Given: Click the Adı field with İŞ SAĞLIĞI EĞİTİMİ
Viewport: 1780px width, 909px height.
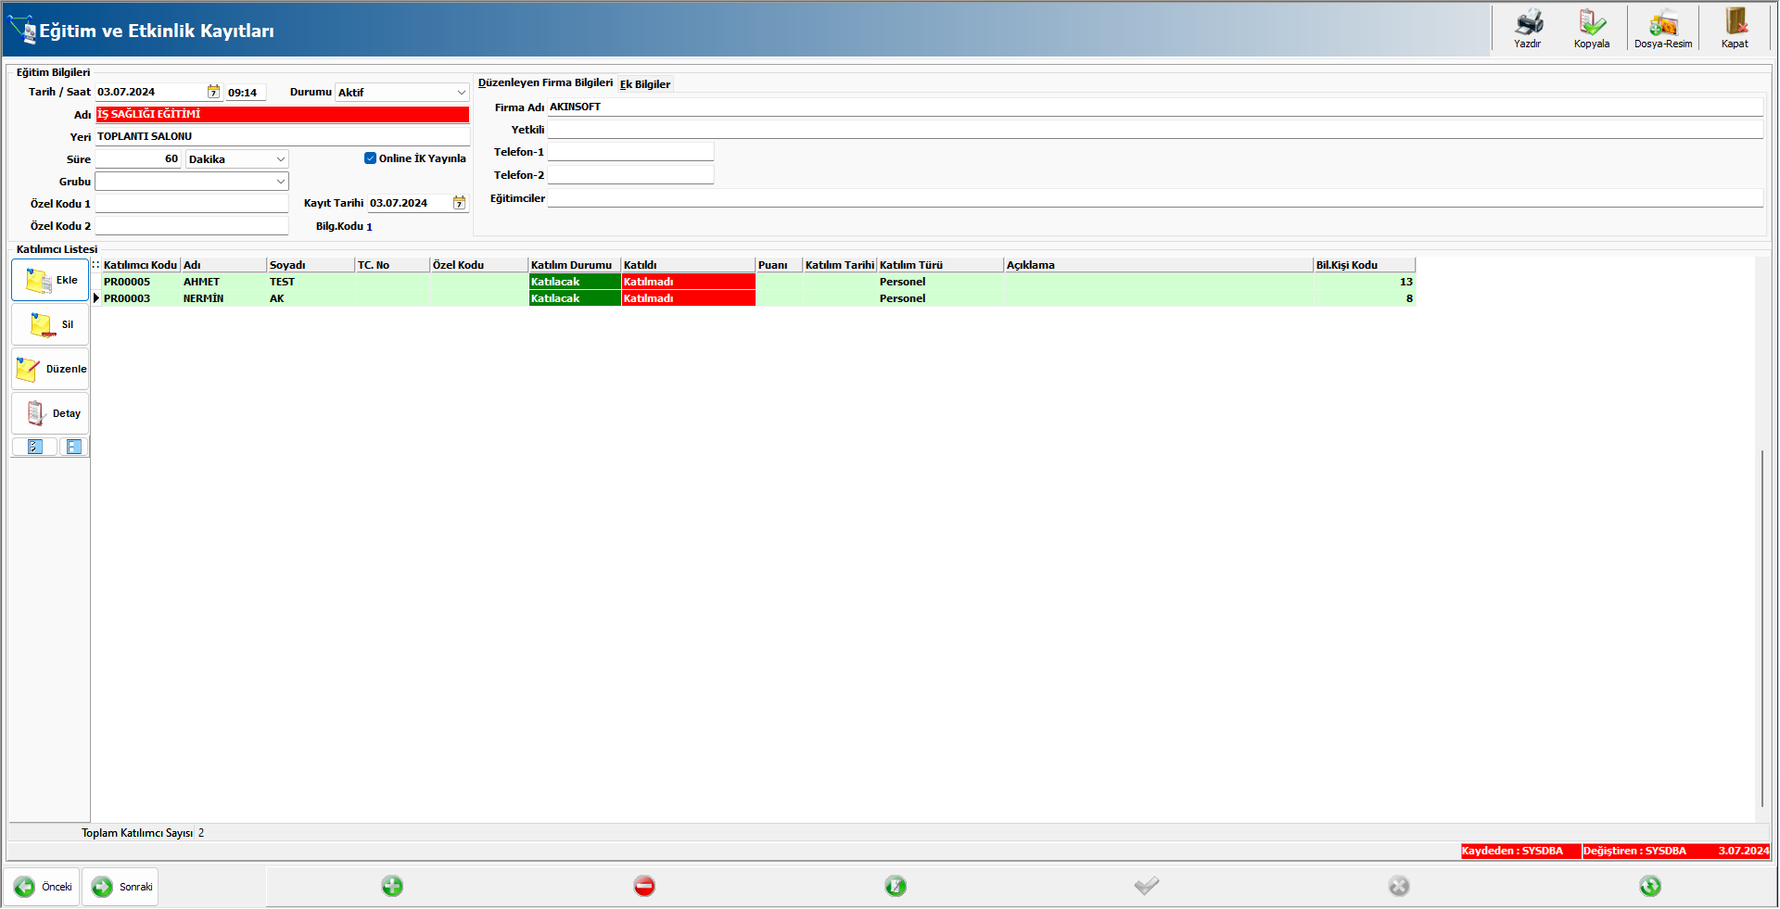Looking at the screenshot, I should click(x=282, y=114).
